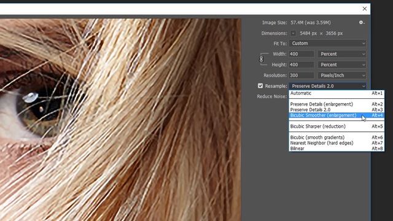Open the Fit To Custom dropdown
Image resolution: width=393 pixels, height=221 pixels.
click(x=328, y=44)
